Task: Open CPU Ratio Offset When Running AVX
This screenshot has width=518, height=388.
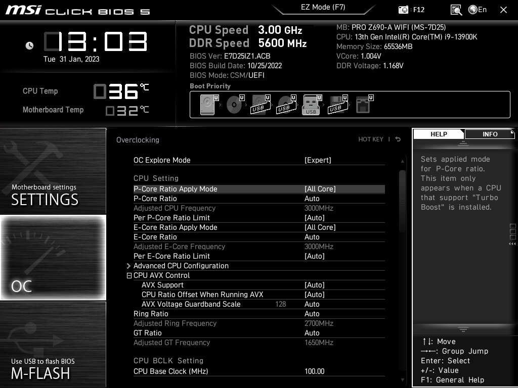Action: click(263, 295)
